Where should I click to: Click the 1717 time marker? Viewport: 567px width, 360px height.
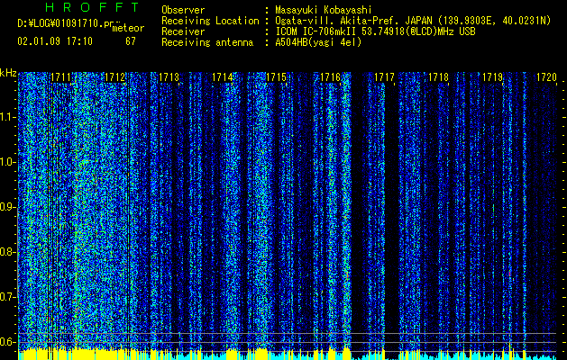(x=384, y=77)
